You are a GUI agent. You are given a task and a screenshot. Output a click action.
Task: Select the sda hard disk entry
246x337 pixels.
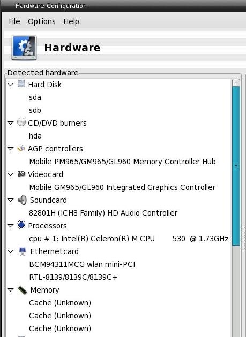35,97
